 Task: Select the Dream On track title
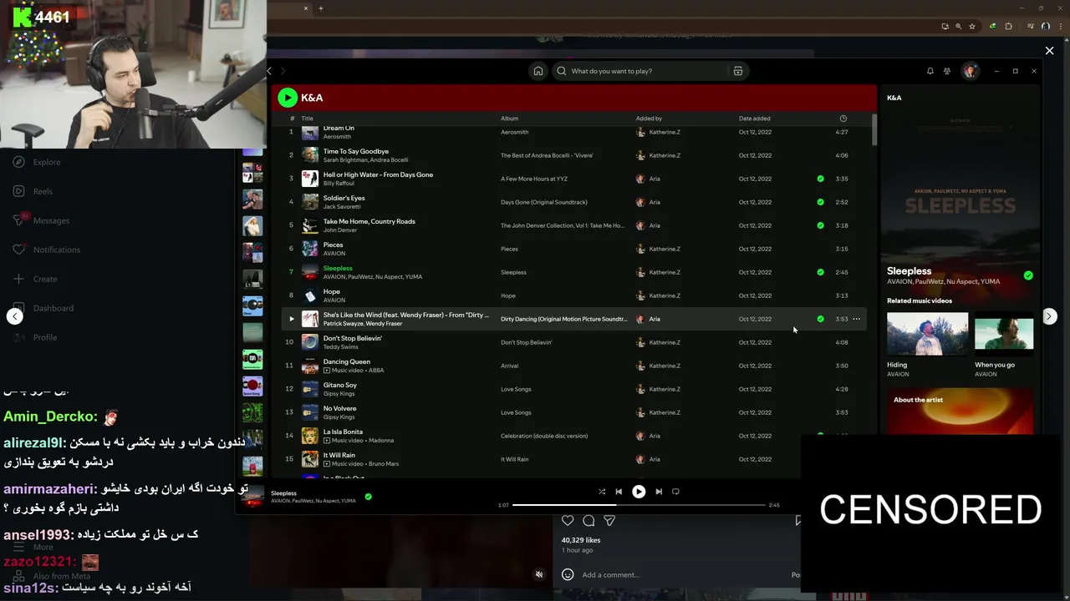pyautogui.click(x=339, y=129)
